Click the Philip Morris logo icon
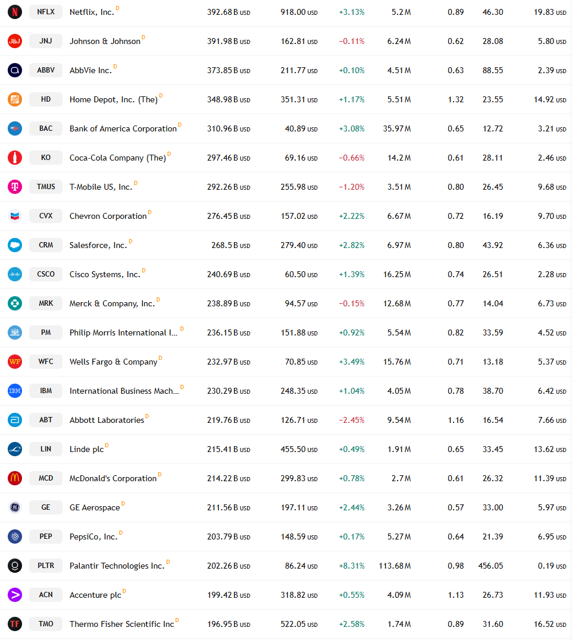The height and width of the screenshot is (640, 572). click(x=15, y=332)
